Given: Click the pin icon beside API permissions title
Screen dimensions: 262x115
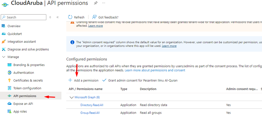Looking at the screenshot, I should tap(96, 3).
